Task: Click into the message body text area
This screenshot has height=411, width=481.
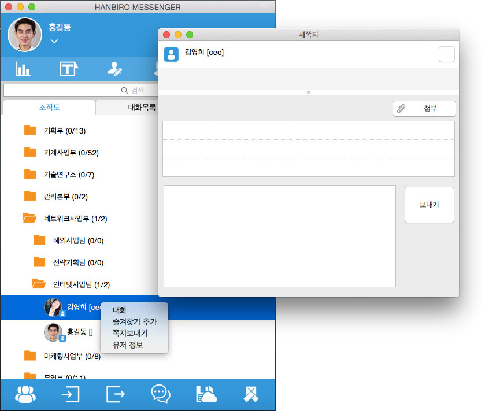Action: pos(280,236)
